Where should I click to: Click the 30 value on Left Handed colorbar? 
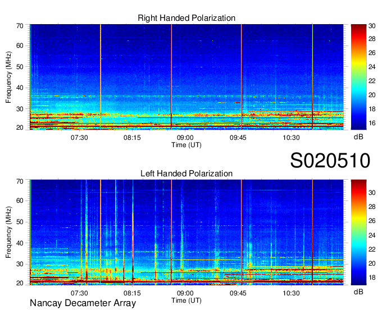pos(372,193)
